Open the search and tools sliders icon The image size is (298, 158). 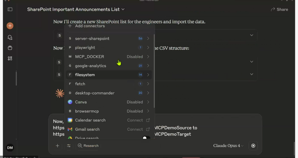click(x=69, y=146)
